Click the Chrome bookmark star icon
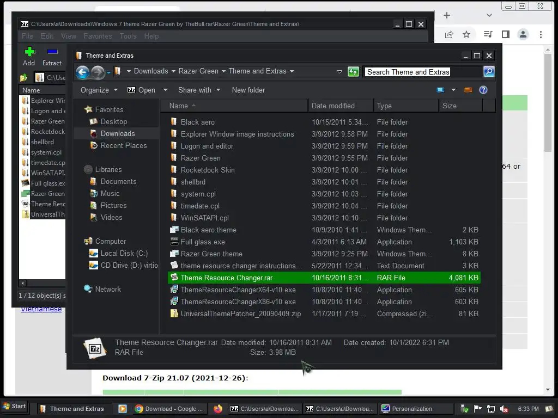 click(x=466, y=34)
